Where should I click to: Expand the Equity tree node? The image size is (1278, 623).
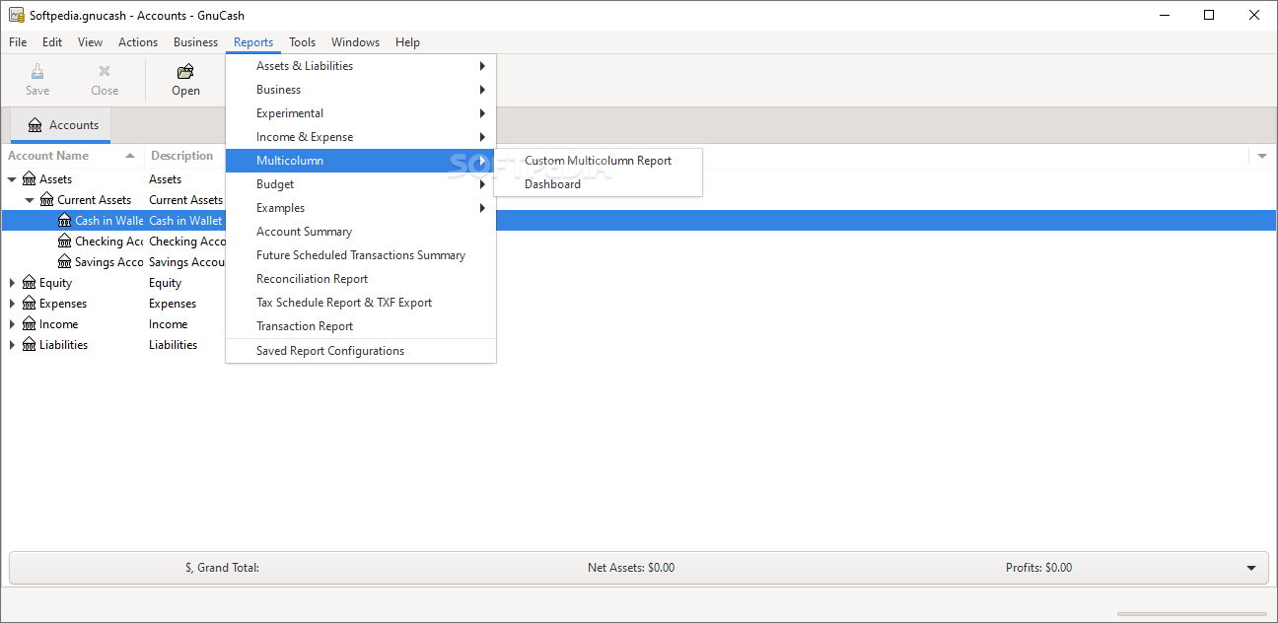coord(12,283)
